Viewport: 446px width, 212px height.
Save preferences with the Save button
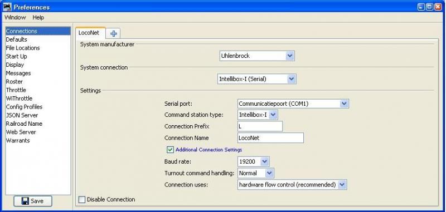(x=33, y=201)
